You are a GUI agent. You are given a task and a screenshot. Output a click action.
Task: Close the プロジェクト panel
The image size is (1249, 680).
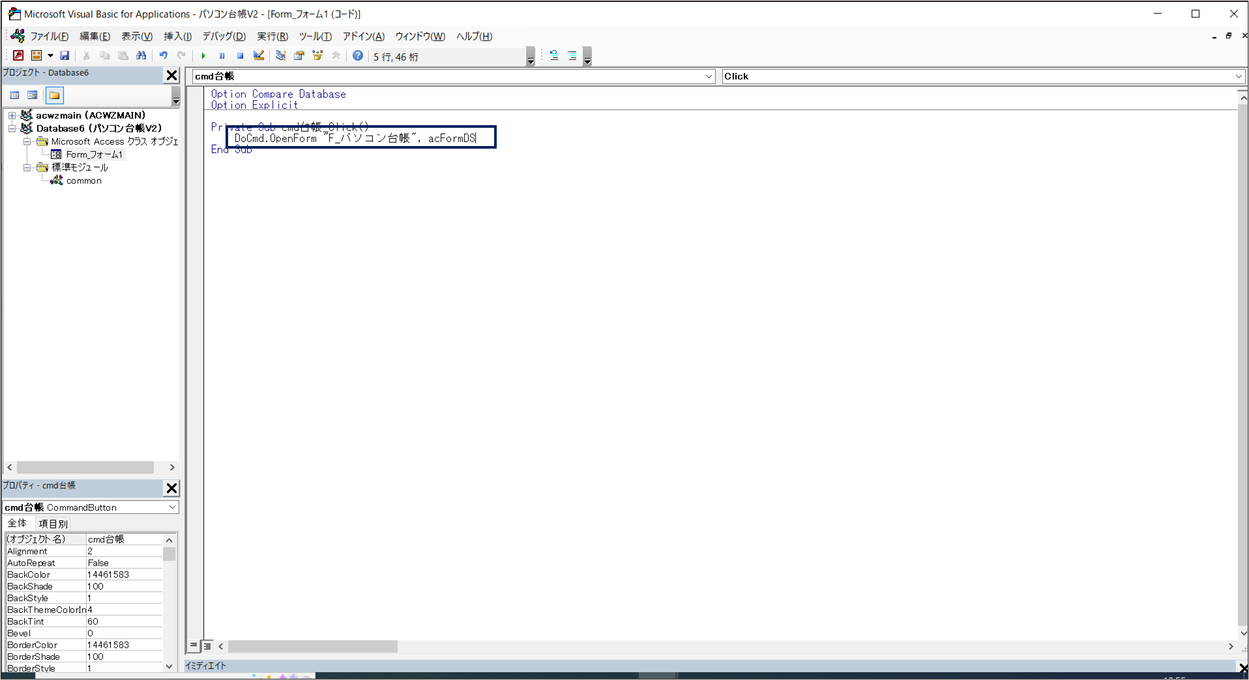[x=171, y=75]
